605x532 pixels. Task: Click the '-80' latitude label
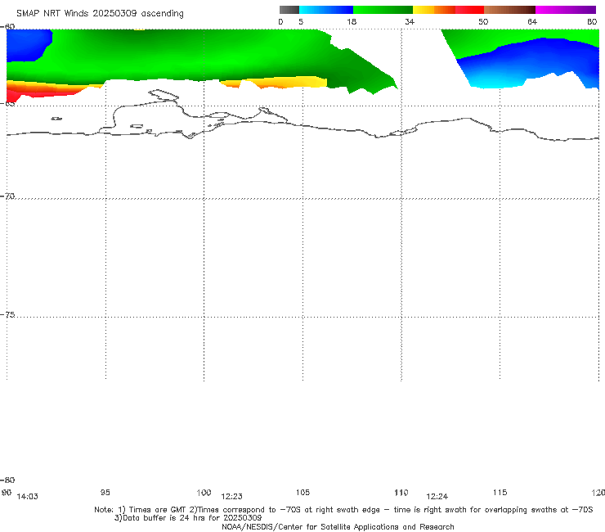tap(7, 480)
